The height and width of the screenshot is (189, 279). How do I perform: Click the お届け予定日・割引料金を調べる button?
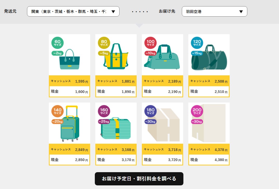139,179
